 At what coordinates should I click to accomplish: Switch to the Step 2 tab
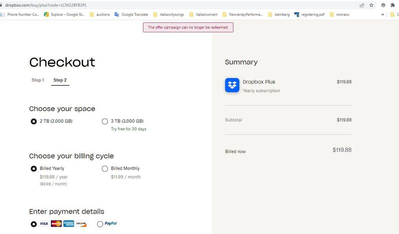(x=60, y=80)
